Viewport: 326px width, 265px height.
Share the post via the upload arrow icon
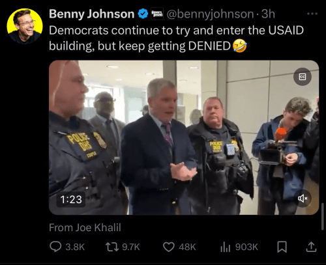click(x=311, y=247)
